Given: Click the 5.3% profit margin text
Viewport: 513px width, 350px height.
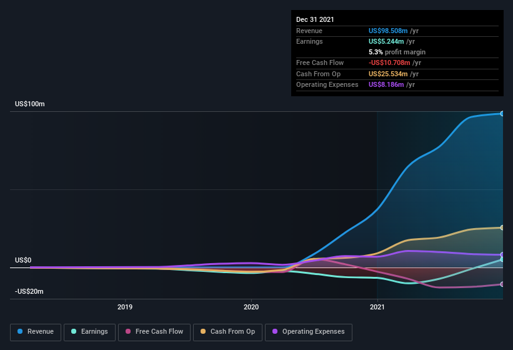Looking at the screenshot, I should 397,52.
